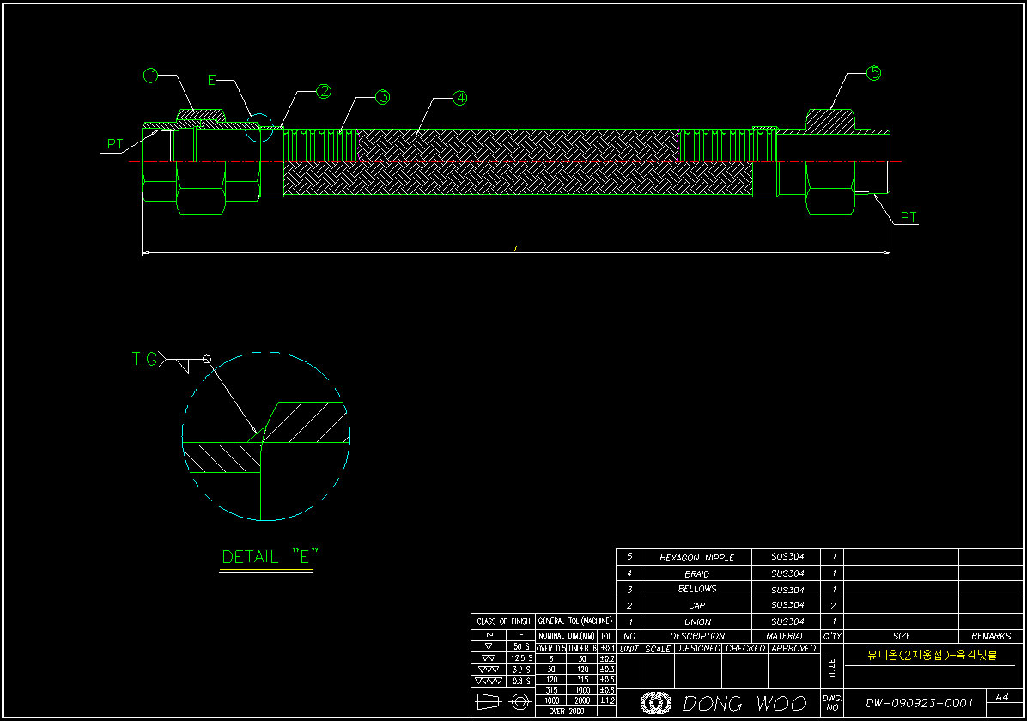Screen dimensions: 1027x721
Task: Click the projection cone symbol in title block
Action: pyautogui.click(x=487, y=702)
